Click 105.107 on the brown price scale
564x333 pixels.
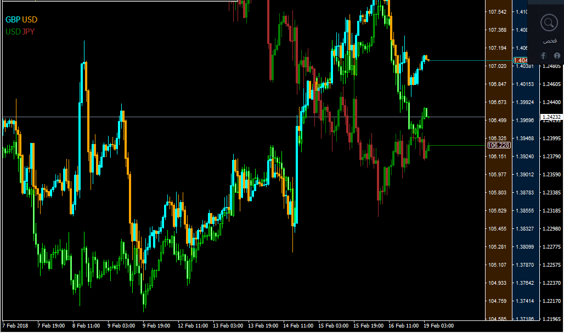[x=497, y=265]
